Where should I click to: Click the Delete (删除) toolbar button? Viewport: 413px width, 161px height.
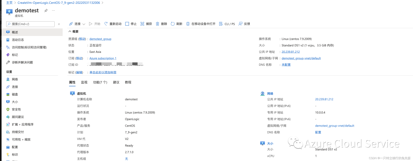161,24
